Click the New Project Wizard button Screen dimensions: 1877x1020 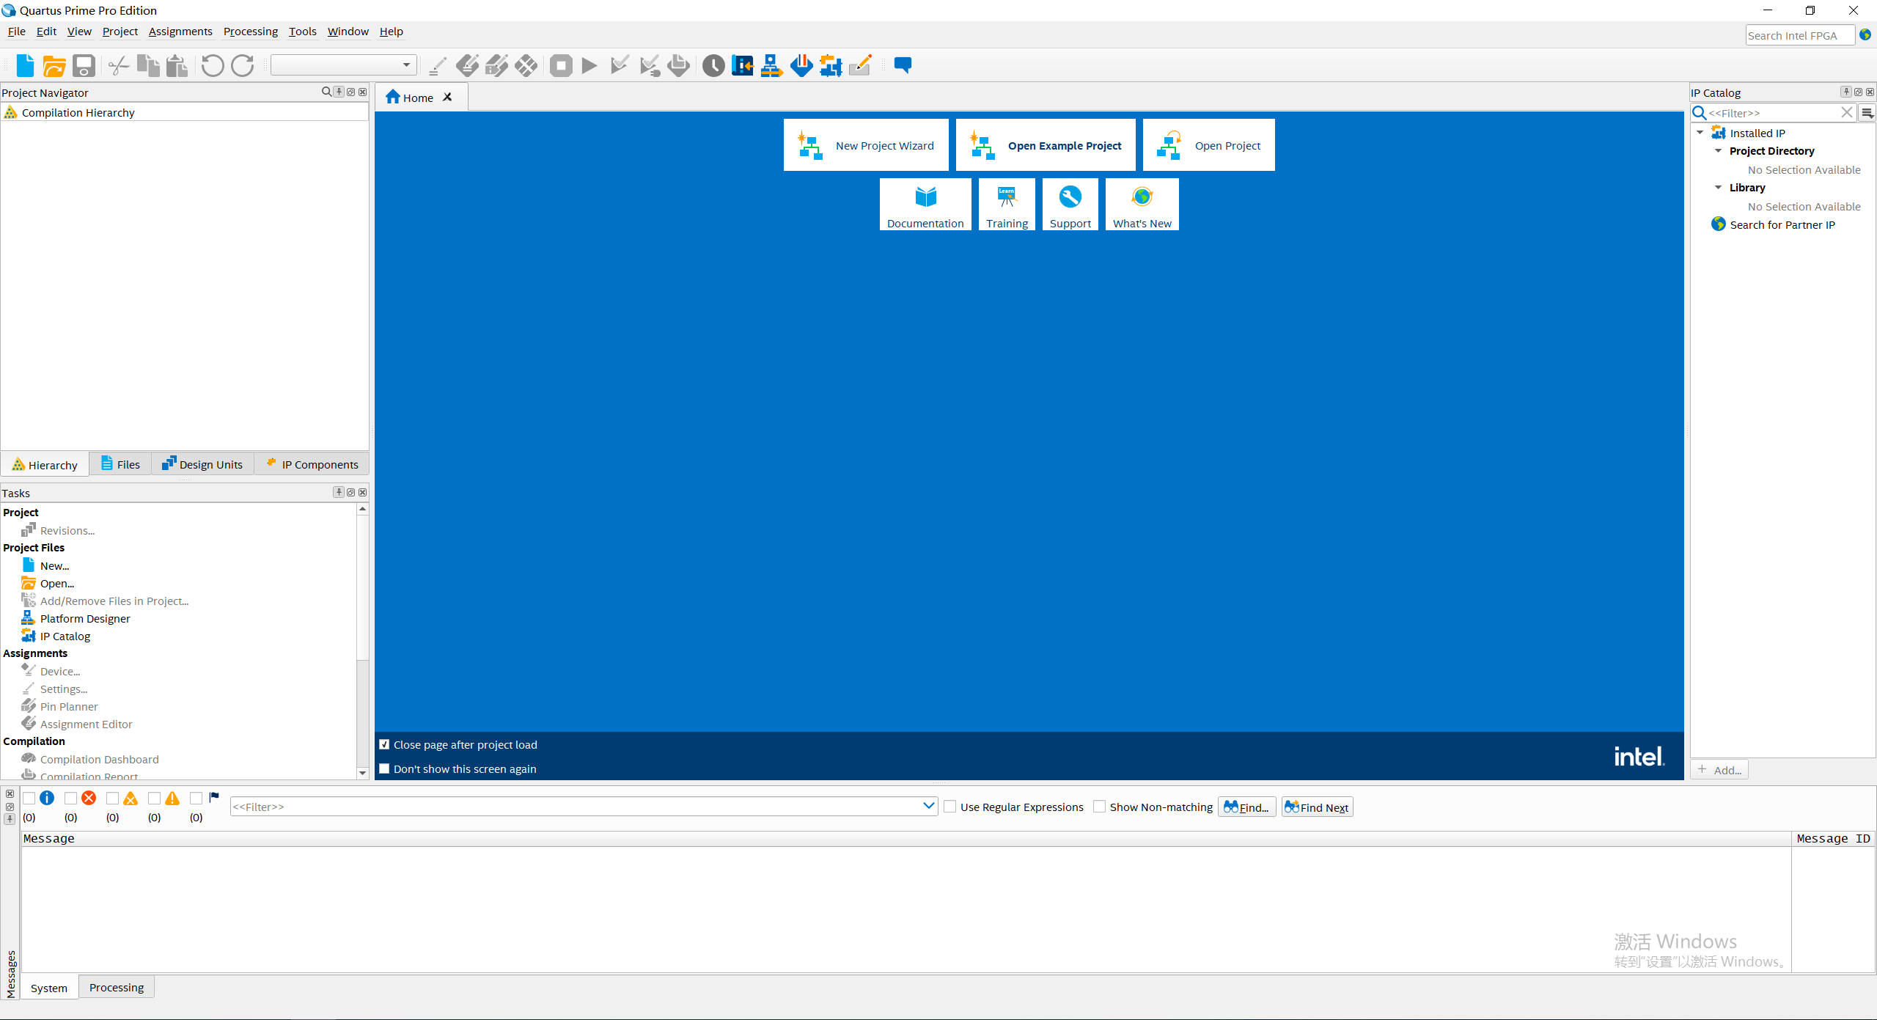pyautogui.click(x=865, y=145)
